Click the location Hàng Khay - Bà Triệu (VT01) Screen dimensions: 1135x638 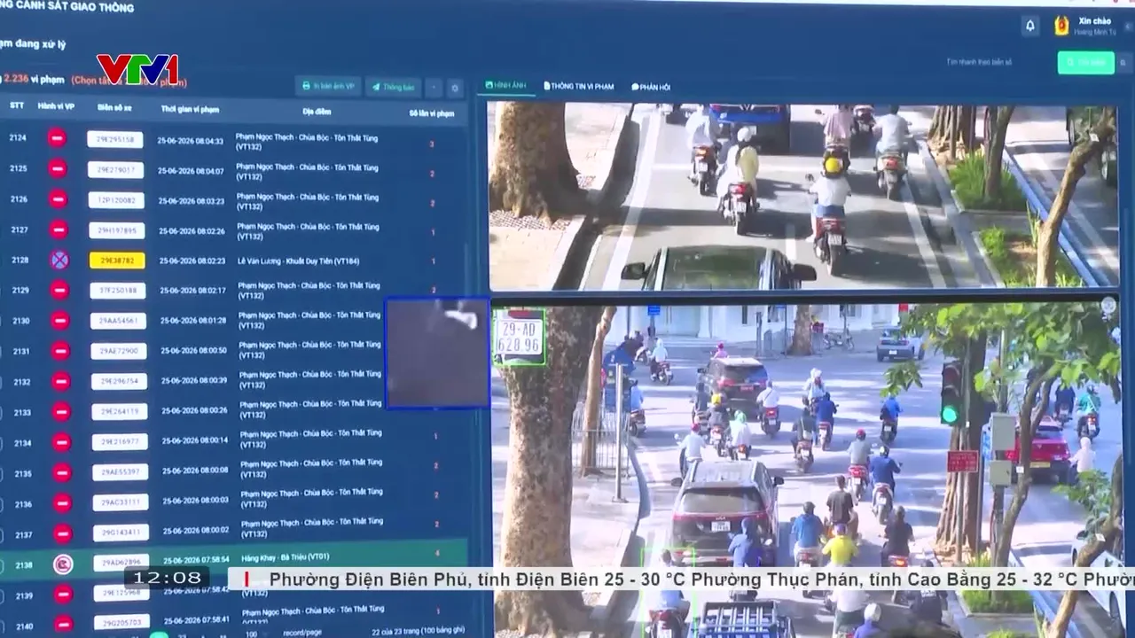coord(285,557)
